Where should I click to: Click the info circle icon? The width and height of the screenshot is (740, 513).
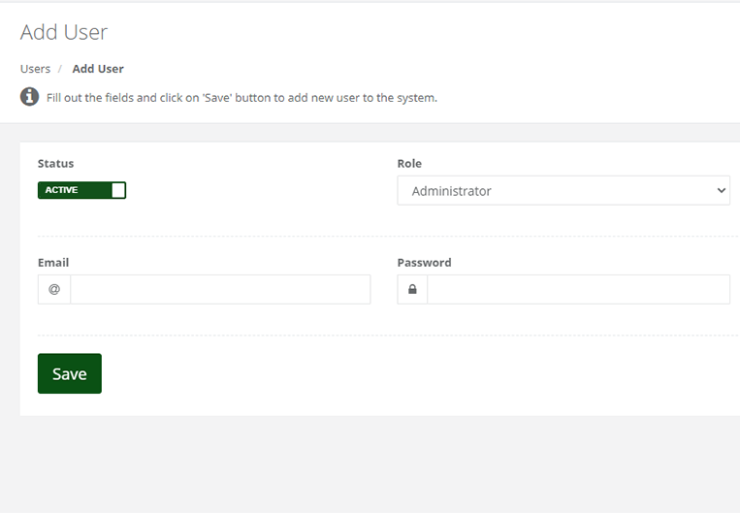point(29,97)
